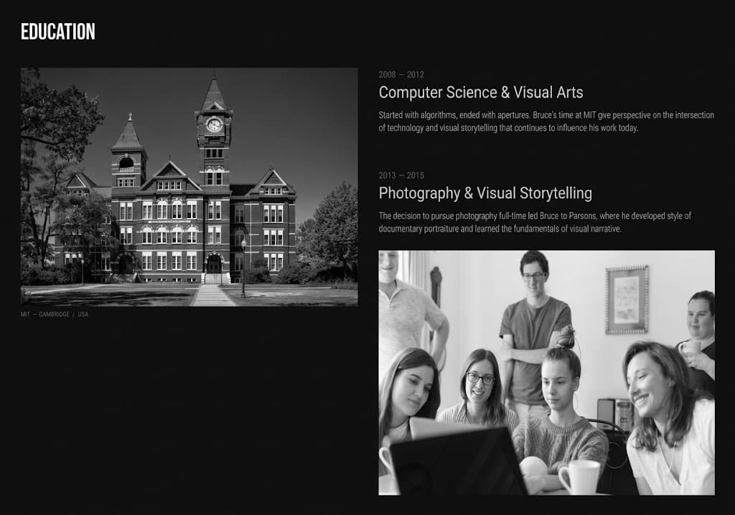Click paragraph starting 'The decision to pursue photography'

(x=535, y=222)
